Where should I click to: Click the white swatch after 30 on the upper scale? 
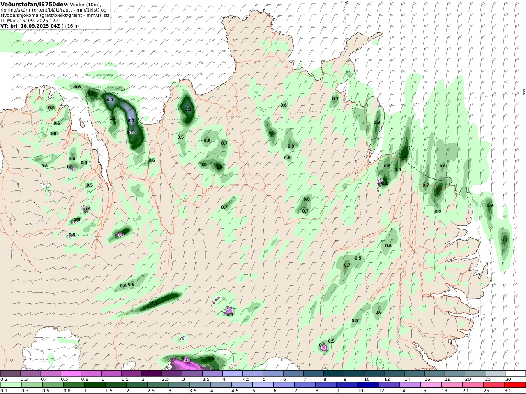pyautogui.click(x=515, y=373)
